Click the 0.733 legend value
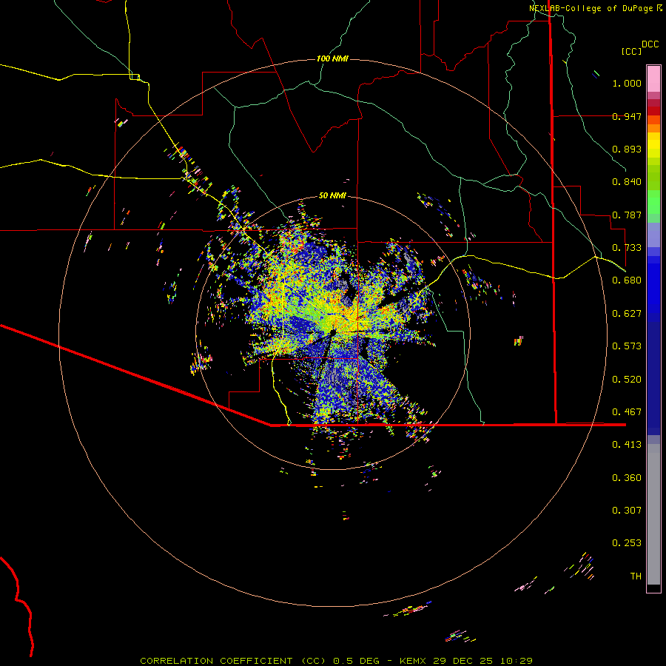 [627, 248]
